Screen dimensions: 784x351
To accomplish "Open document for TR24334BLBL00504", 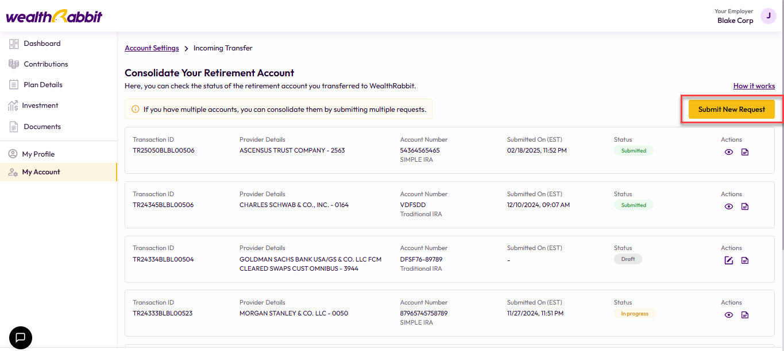I will [745, 260].
